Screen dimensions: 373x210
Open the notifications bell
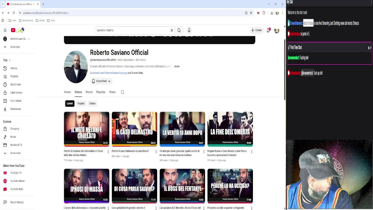(x=268, y=30)
